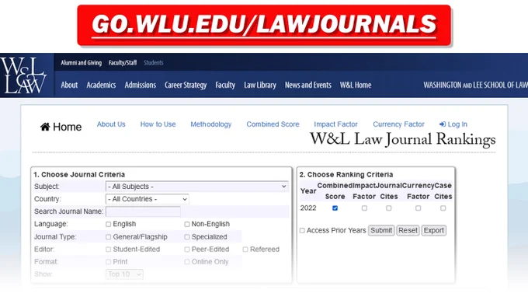
Task: Open the Combined Score page
Action: pos(273,124)
